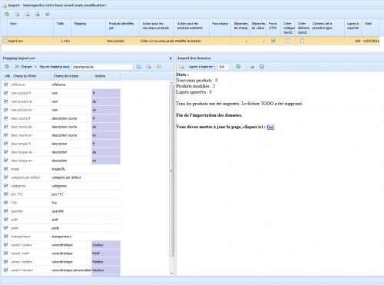Click the 'Hauteur' option cell
Screen dimensions: 384x285
click(106, 270)
